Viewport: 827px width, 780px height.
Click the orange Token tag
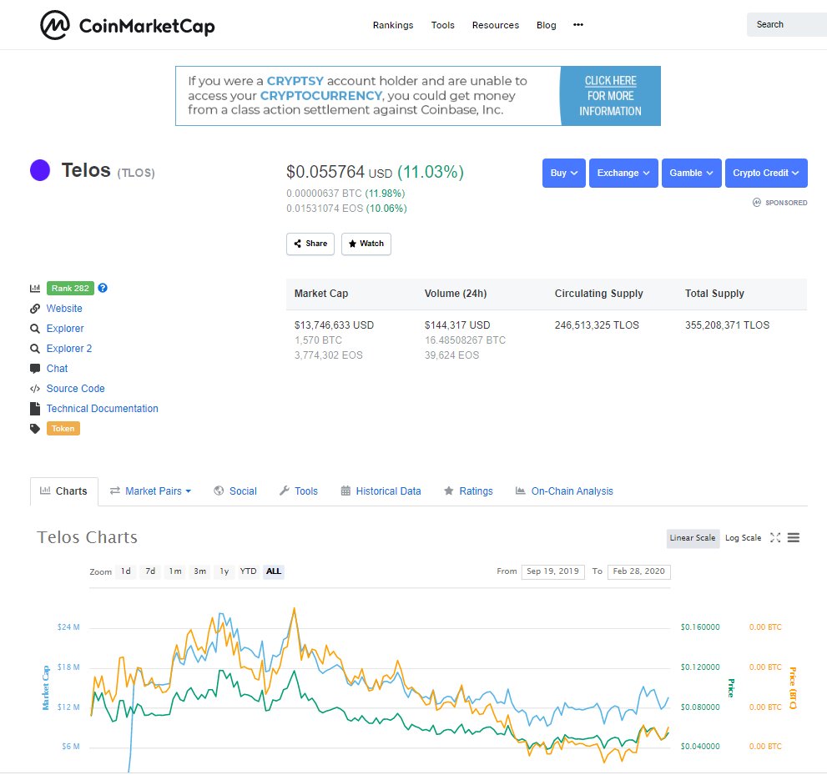[x=63, y=428]
